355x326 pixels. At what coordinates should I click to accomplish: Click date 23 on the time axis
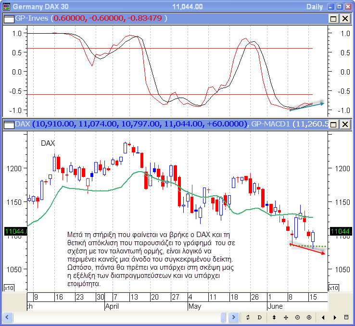coord(80,297)
